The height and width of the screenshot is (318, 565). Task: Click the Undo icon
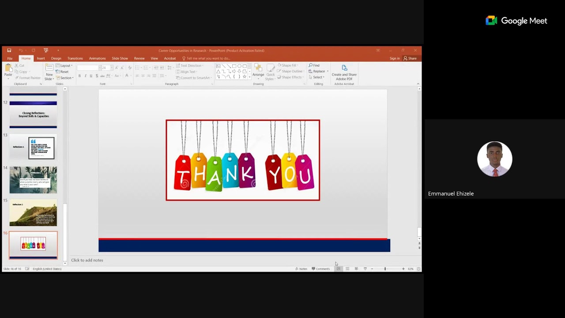tap(20, 50)
